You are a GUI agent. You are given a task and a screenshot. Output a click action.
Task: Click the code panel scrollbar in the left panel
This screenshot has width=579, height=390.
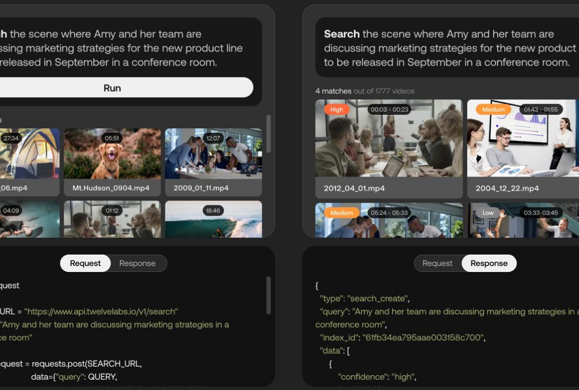tap(268, 295)
